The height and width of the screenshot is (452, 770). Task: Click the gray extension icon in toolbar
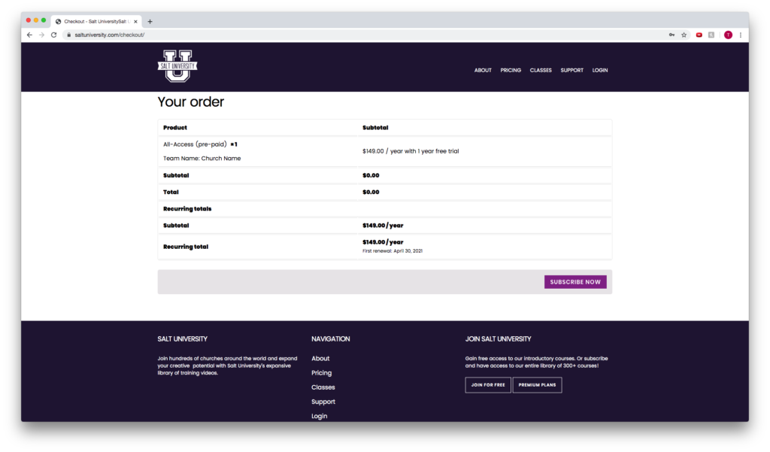pyautogui.click(x=711, y=35)
